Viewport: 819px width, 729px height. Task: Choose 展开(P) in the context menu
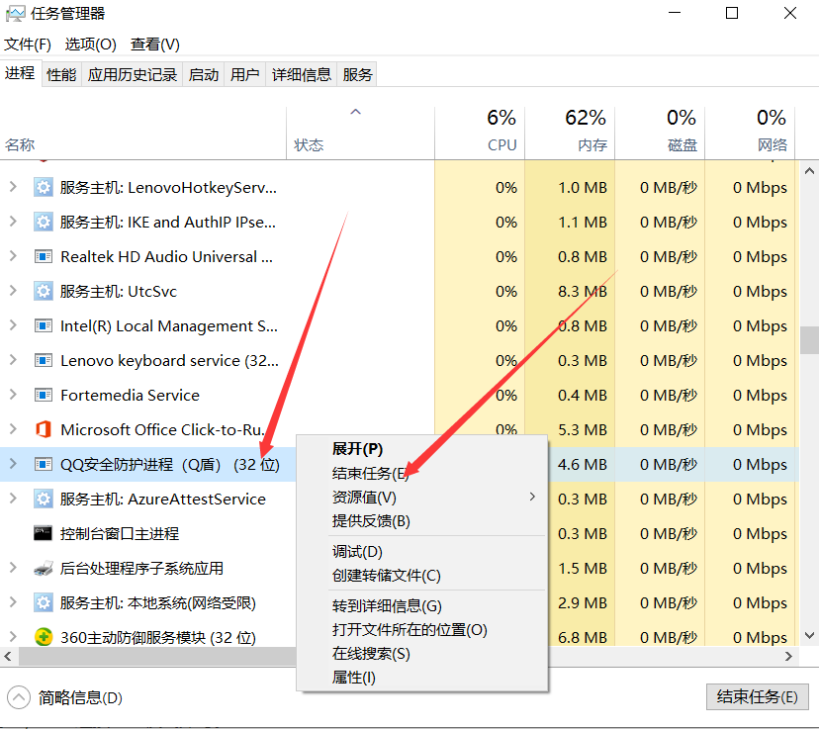pyautogui.click(x=422, y=448)
